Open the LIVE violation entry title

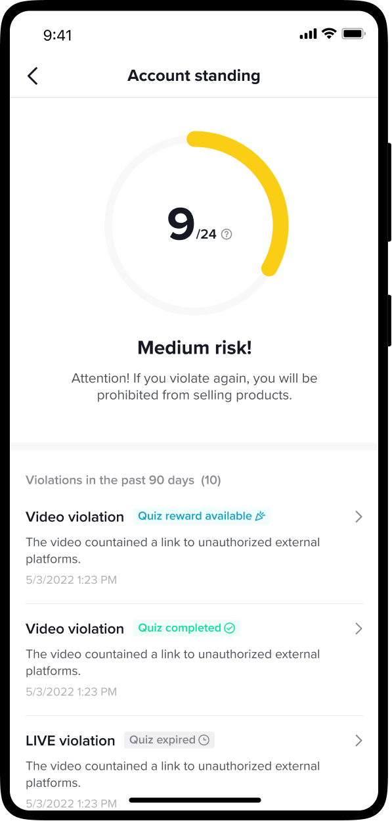[x=70, y=740]
